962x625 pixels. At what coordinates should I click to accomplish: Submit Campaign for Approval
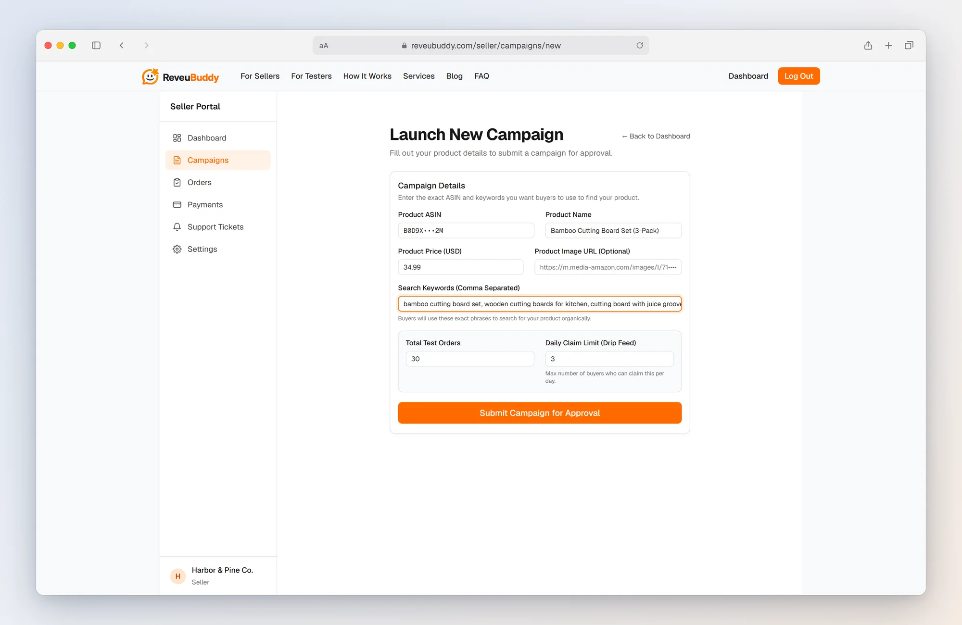click(x=540, y=413)
